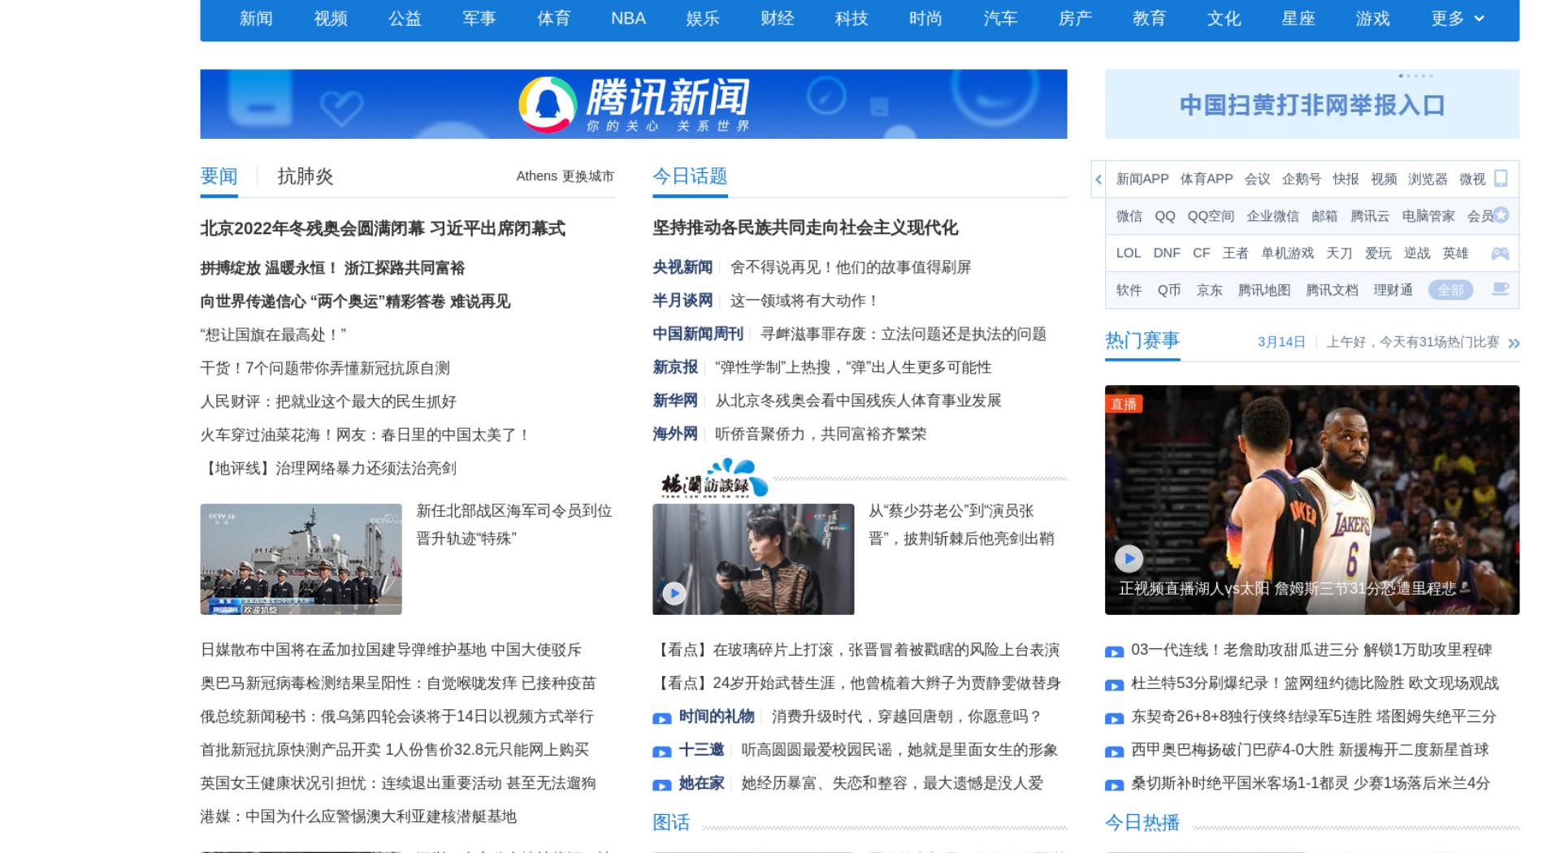Screen dimensions: 1560x853
Task: Open the 体育 nav item
Action: click(553, 18)
